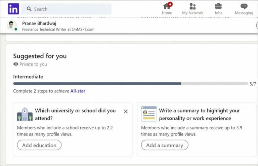Click the profile strength progress bar
The width and height of the screenshot is (258, 166).
tap(130, 83)
